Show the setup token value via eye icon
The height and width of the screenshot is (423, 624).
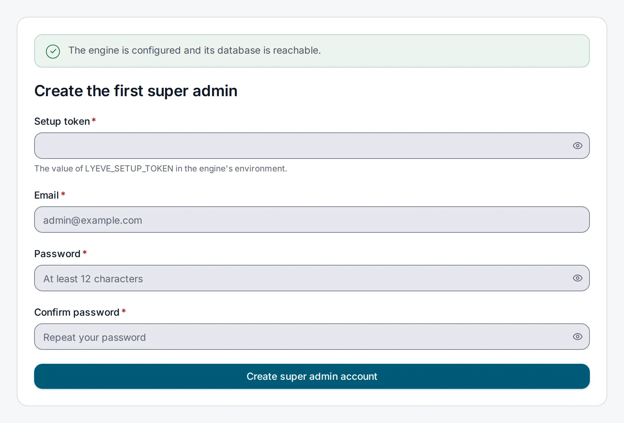577,146
